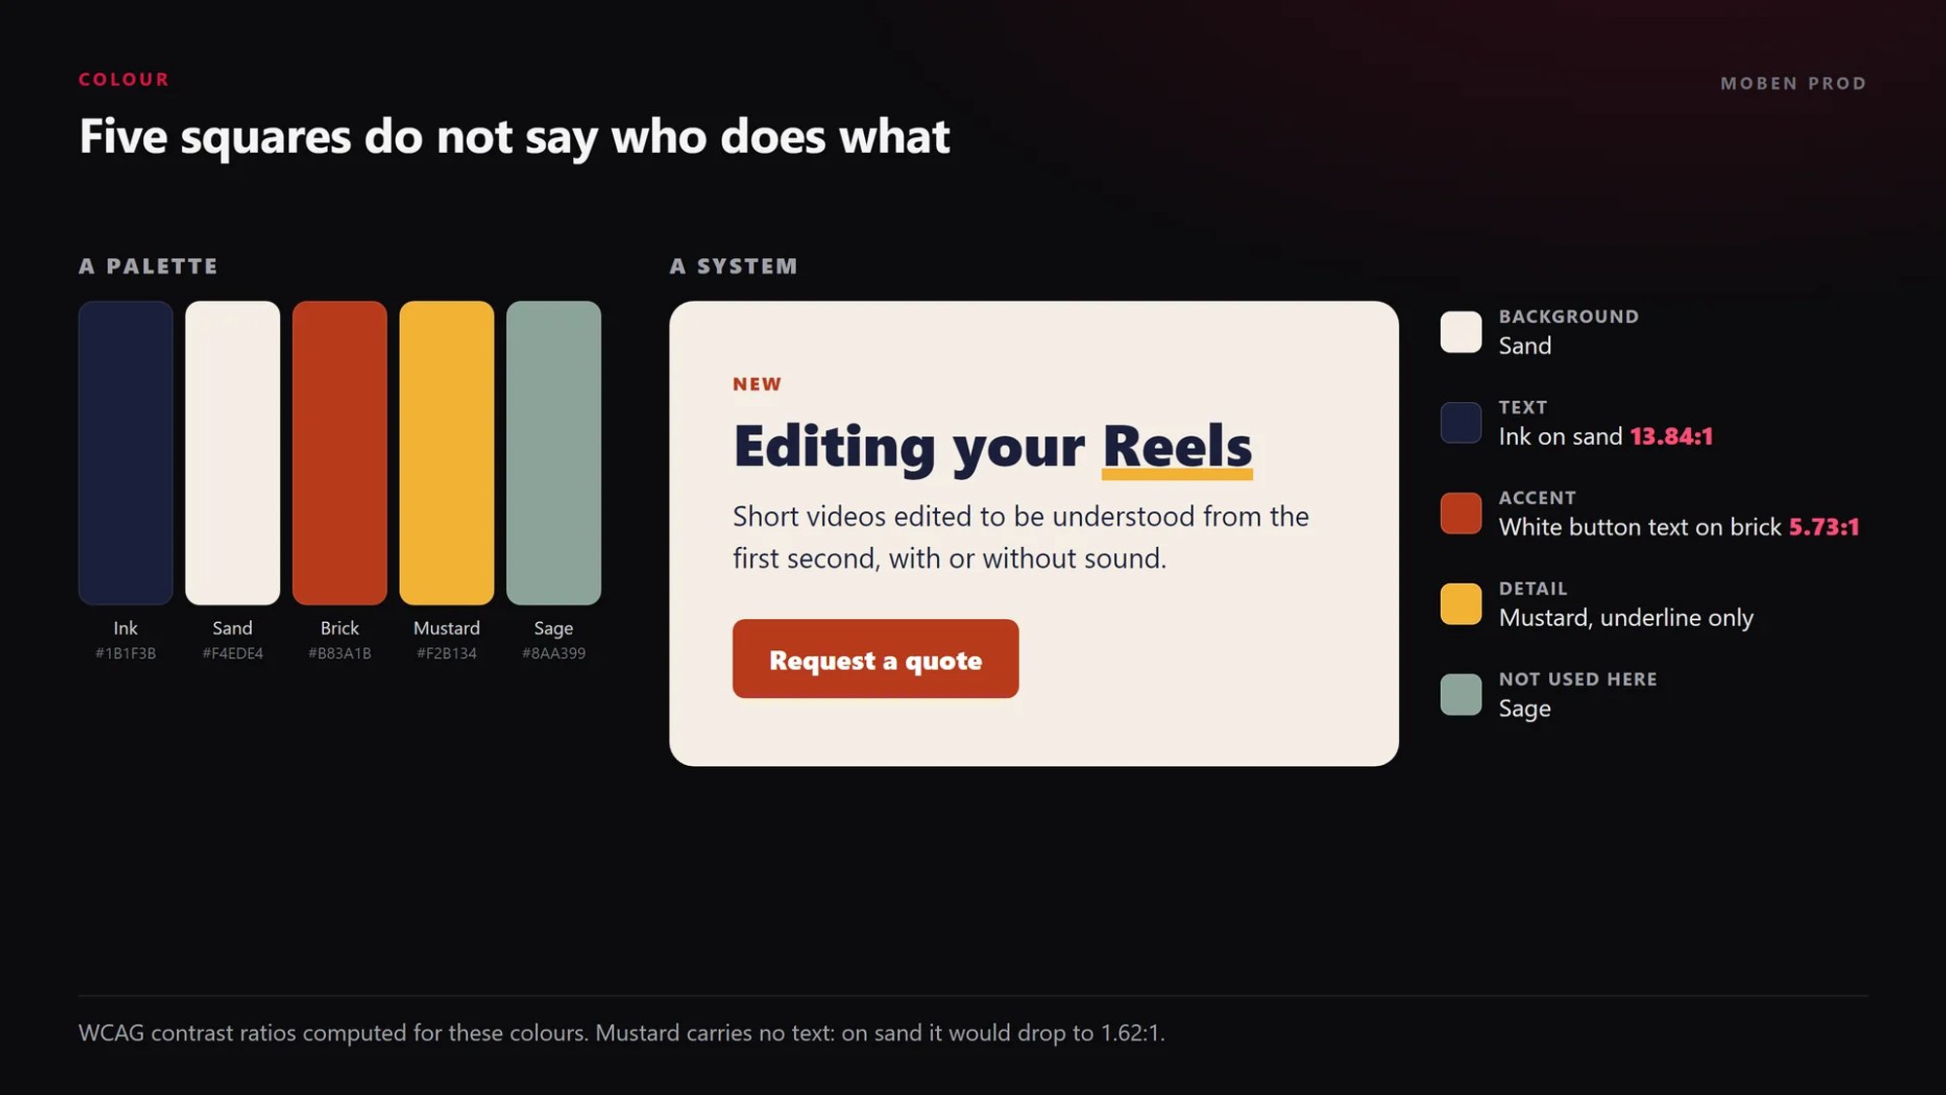Image resolution: width=1946 pixels, height=1095 pixels.
Task: Click the hex code #B83A1B
Action: 340,653
